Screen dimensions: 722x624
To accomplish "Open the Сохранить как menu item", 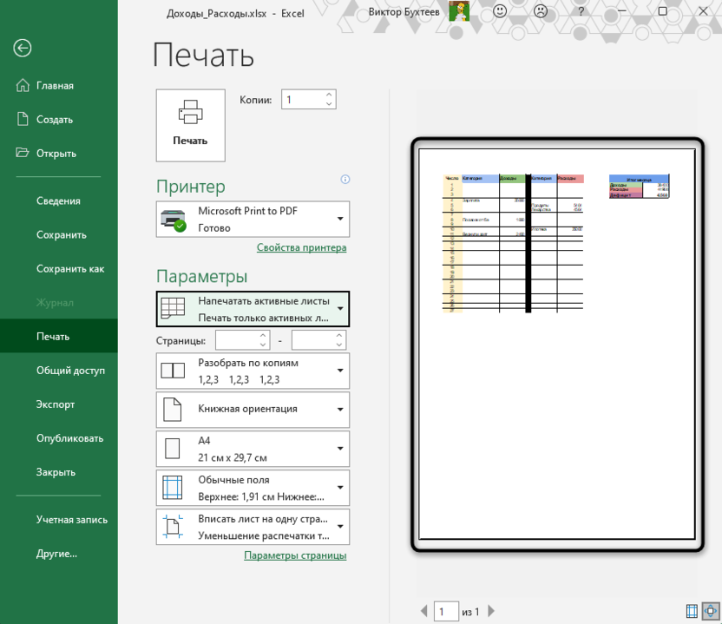I will click(69, 268).
